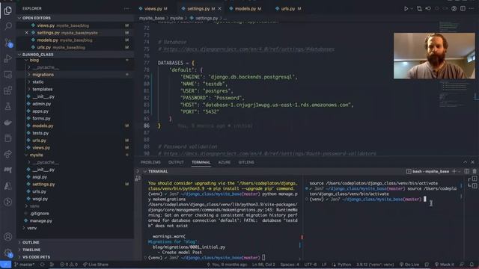The image size is (479, 269).
Task: Open Source Control view in activity bar
Action: pos(8,43)
